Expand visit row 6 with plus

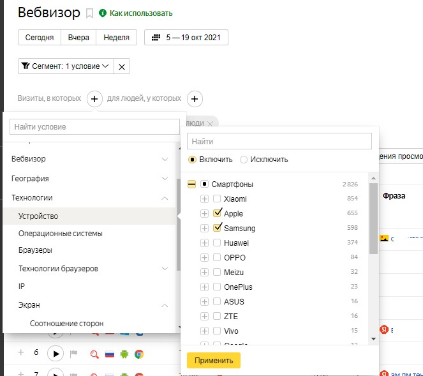pyautogui.click(x=21, y=352)
